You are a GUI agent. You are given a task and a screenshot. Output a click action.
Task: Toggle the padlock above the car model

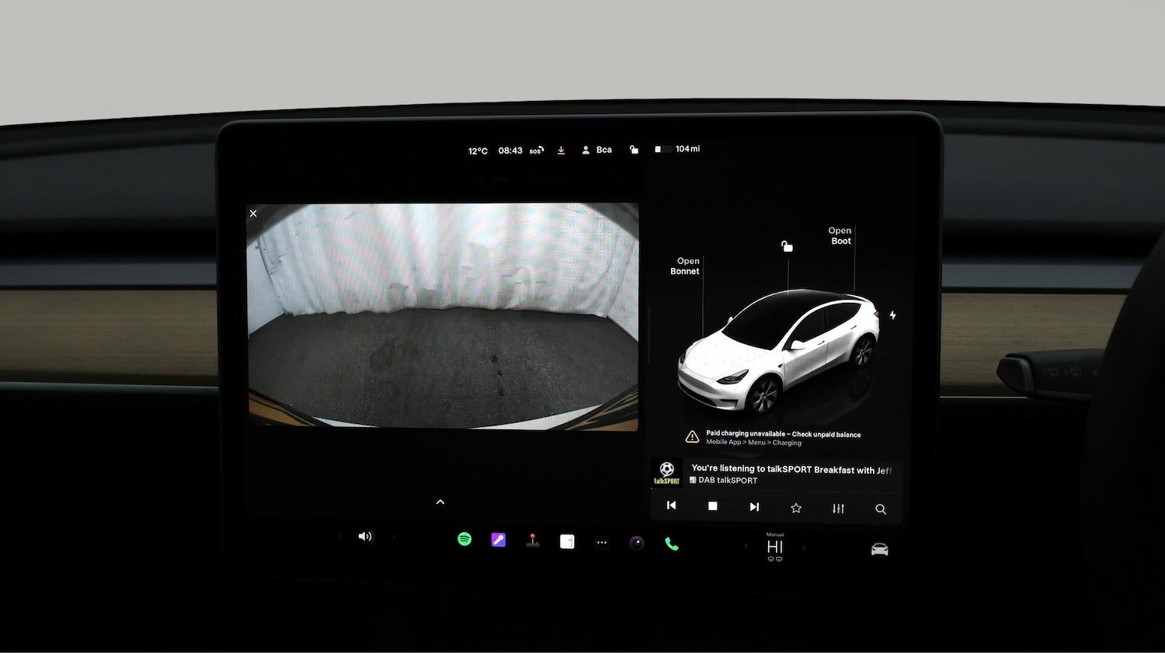787,247
